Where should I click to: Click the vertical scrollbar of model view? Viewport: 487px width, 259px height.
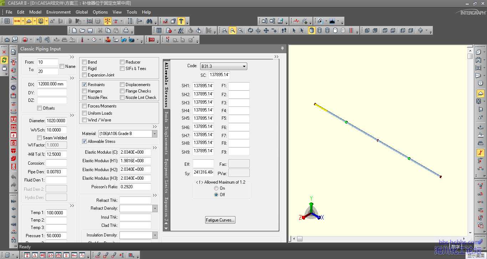(470, 141)
